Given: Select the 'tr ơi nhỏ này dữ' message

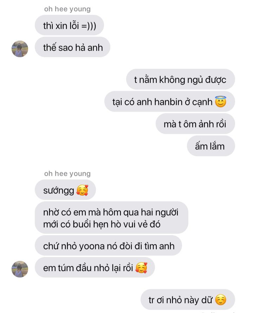Looking at the screenshot, I should [188, 300].
